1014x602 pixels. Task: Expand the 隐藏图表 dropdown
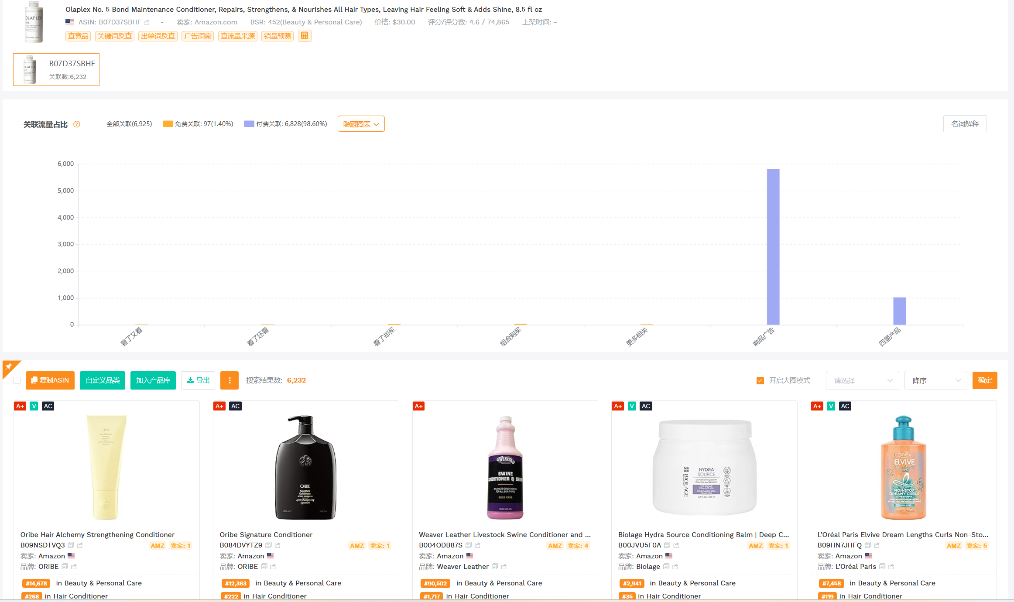(361, 124)
